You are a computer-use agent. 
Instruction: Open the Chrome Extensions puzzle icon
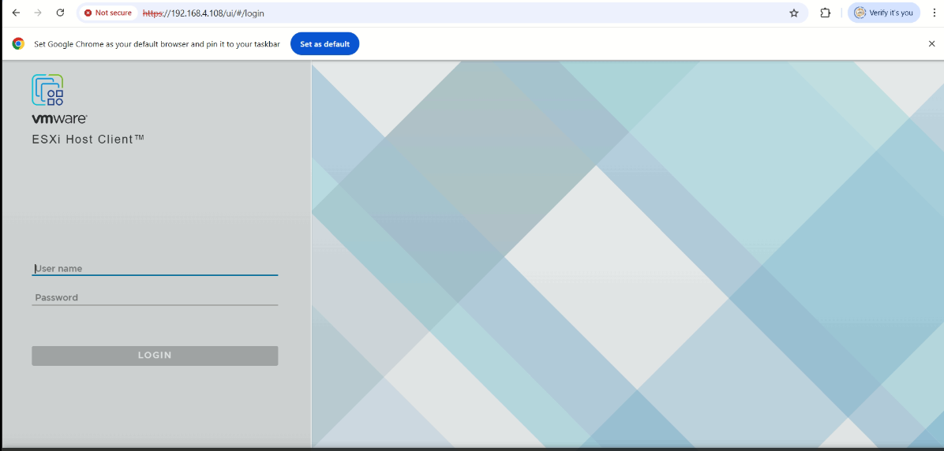(826, 13)
